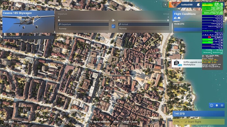The height and width of the screenshot is (127, 227).
Task: Swap departure and arrival airports
Action: 113,27
